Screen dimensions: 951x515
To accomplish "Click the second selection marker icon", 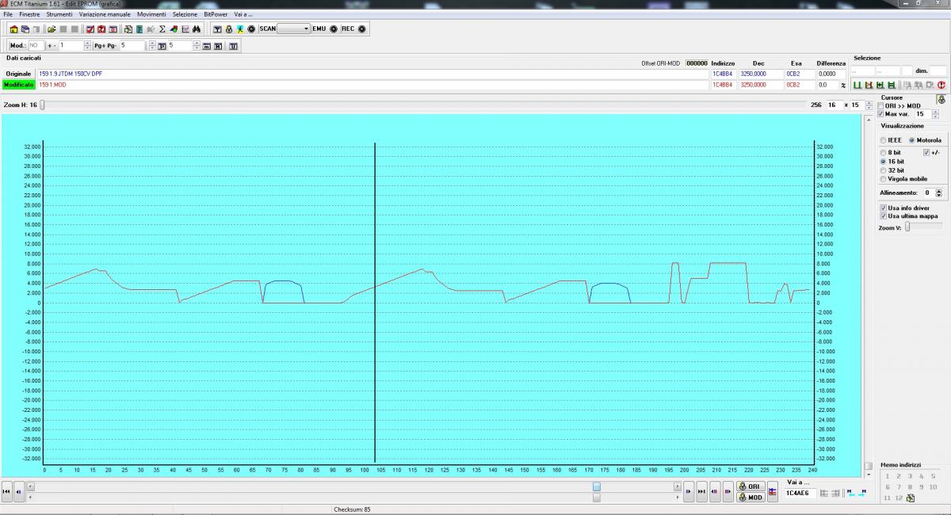I will 869,85.
